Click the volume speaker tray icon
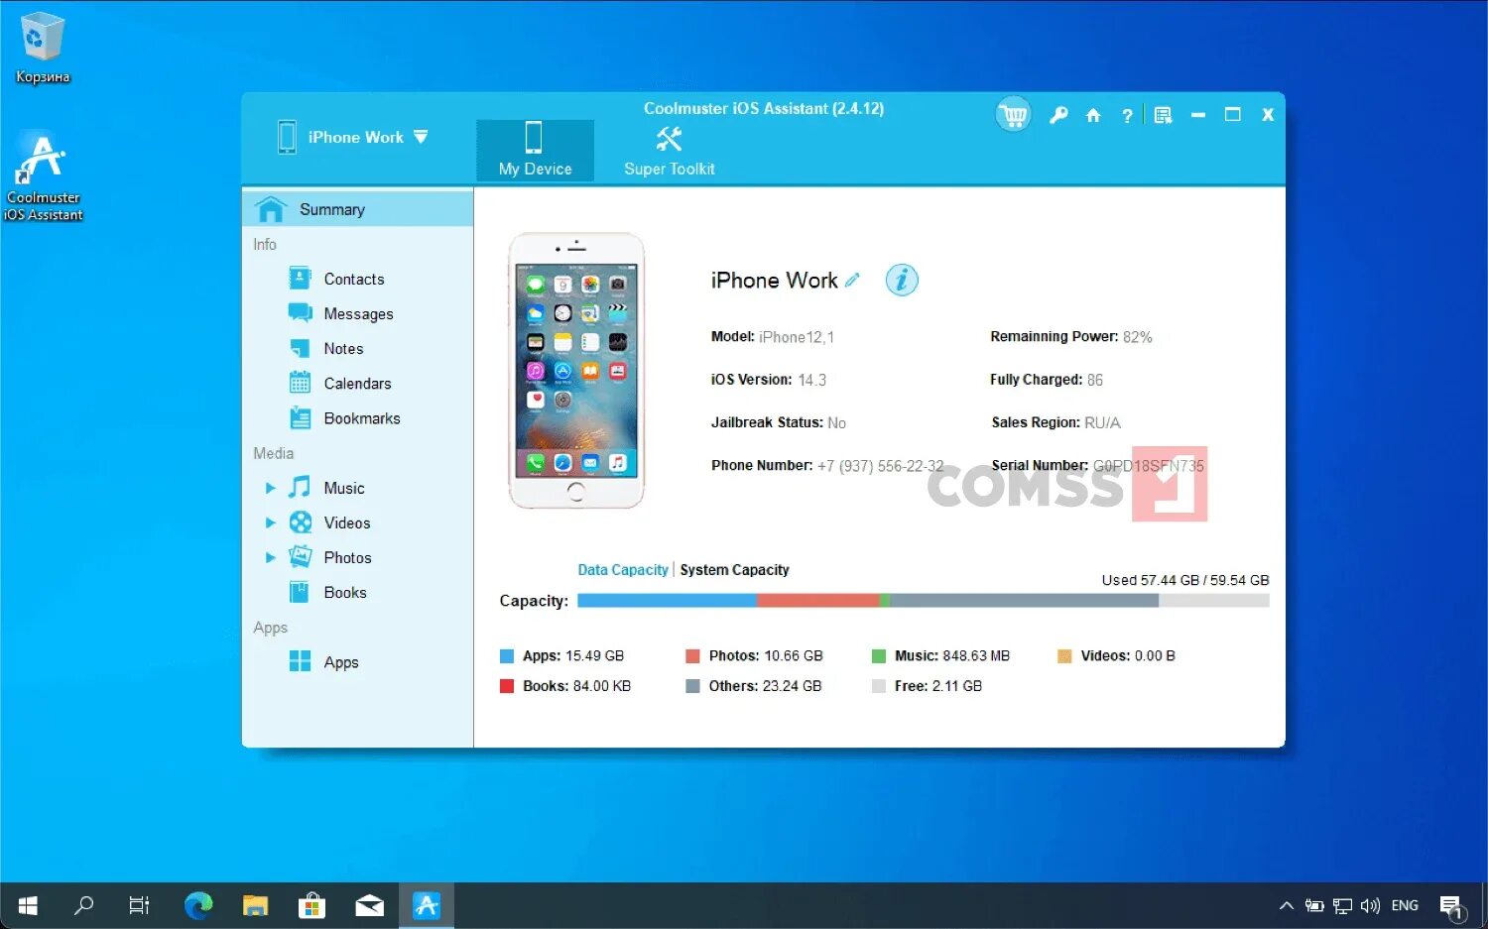The height and width of the screenshot is (929, 1488). 1371,905
